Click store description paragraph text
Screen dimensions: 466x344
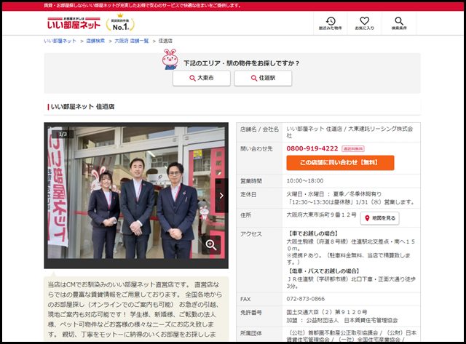coord(135,310)
